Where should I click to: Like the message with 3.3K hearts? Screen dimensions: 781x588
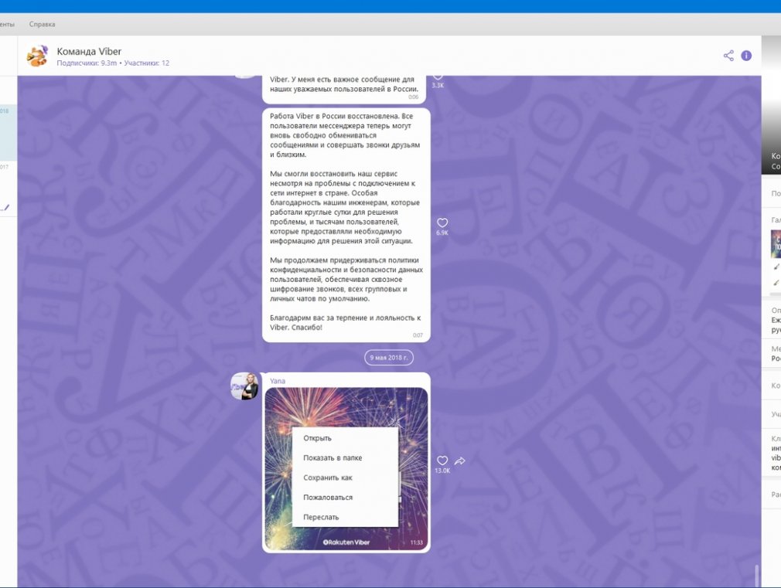(438, 76)
